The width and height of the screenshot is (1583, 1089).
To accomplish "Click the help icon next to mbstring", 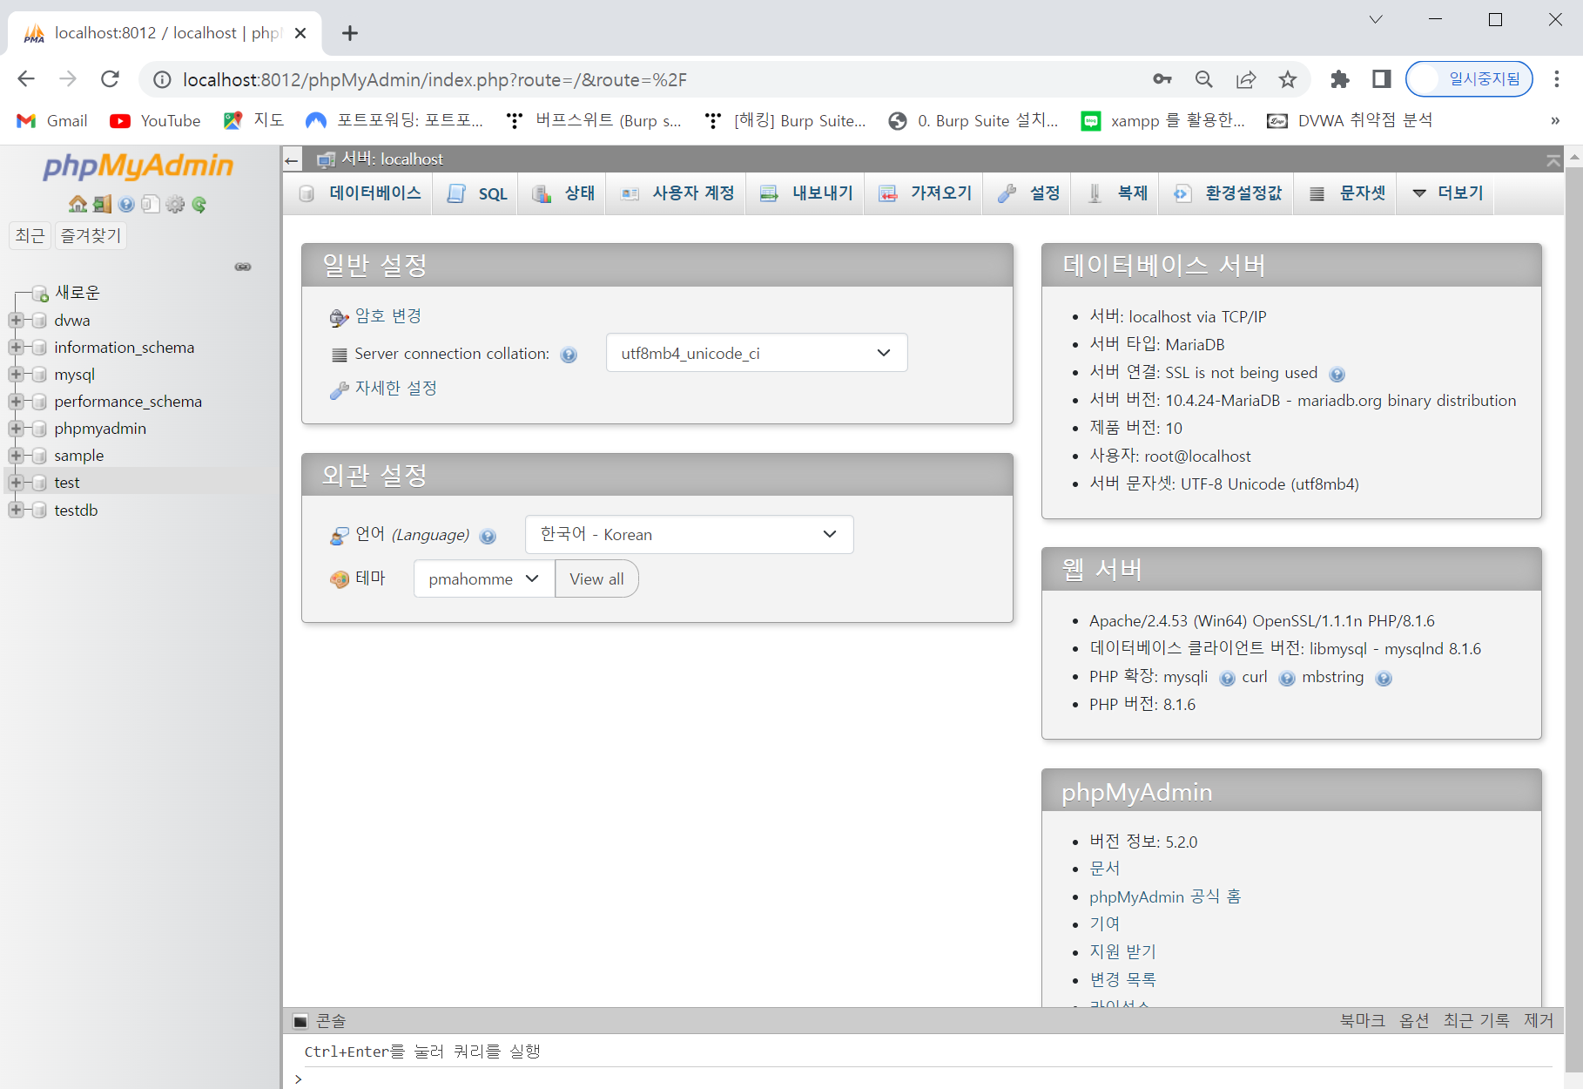I will pos(1384,679).
